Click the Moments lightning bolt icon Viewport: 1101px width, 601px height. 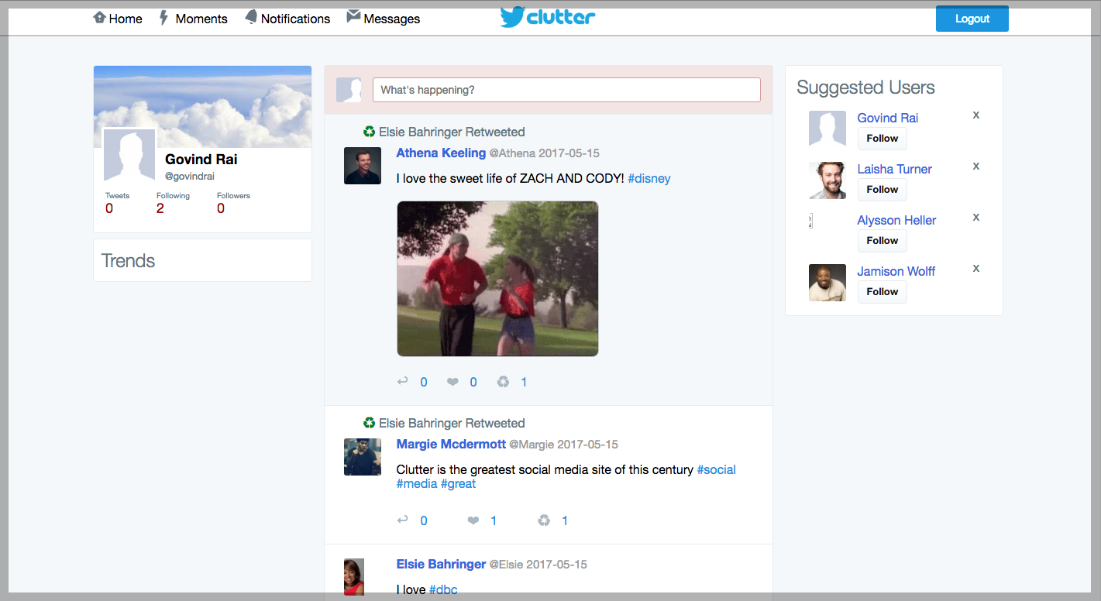[x=163, y=18]
